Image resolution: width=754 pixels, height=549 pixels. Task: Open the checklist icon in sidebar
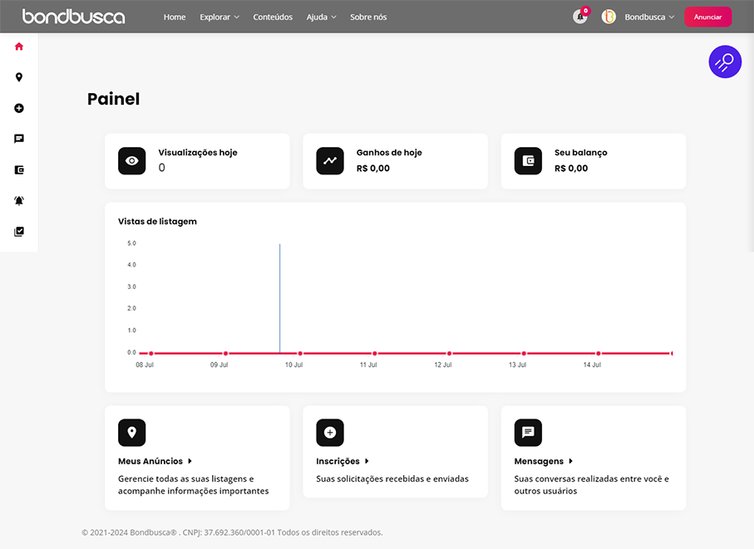(19, 232)
